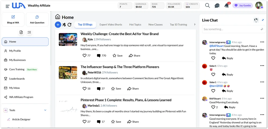Screen dimensions: 268x129
Task: Click the blue plus create button
Action: tap(58, 25)
